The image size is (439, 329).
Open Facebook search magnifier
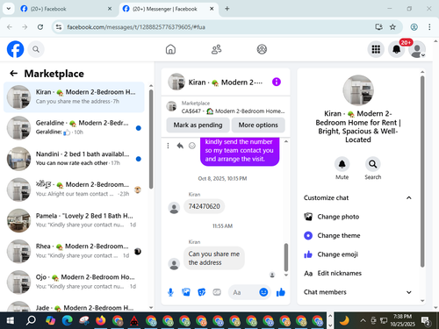[x=36, y=49]
